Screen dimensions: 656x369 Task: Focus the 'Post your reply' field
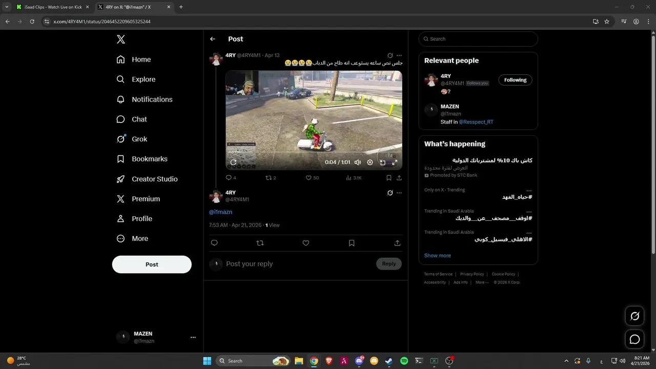[300, 264]
